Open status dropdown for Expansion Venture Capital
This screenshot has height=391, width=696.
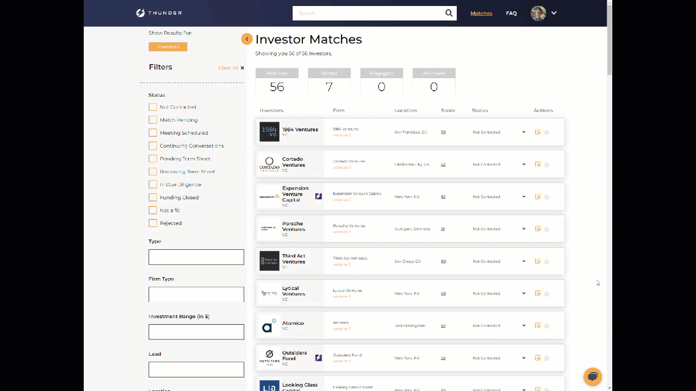[499, 197]
